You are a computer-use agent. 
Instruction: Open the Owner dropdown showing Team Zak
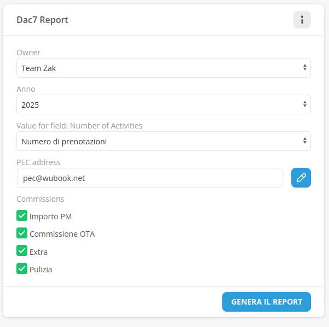point(163,68)
